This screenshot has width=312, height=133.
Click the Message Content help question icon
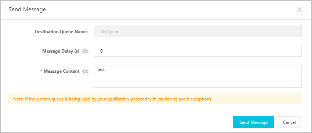(x=84, y=72)
